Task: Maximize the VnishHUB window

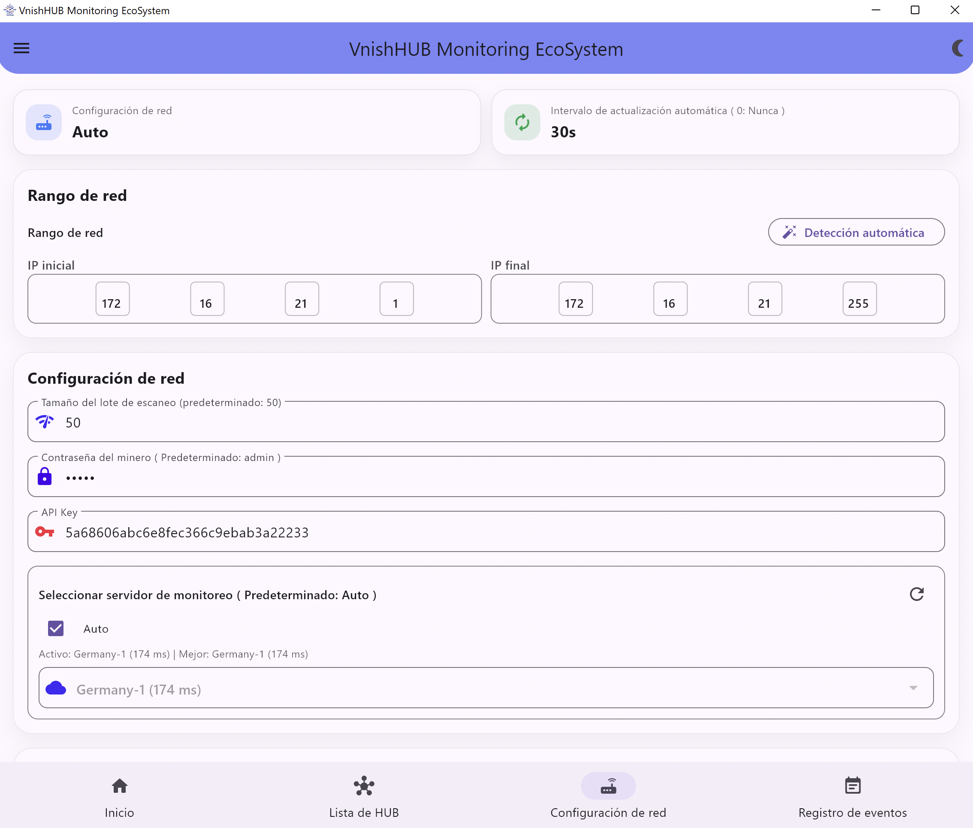Action: pyautogui.click(x=914, y=10)
